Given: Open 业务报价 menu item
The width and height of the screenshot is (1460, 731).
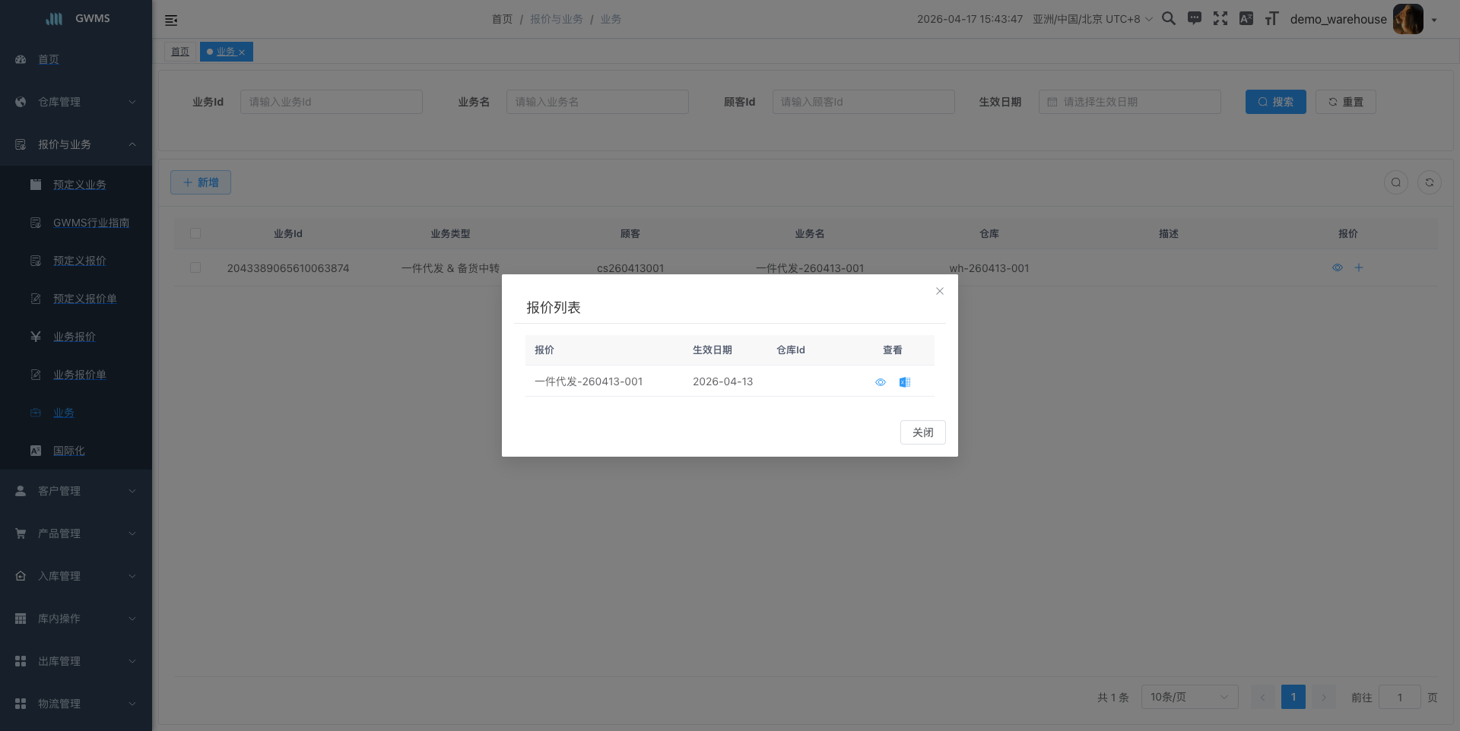Looking at the screenshot, I should (x=76, y=337).
